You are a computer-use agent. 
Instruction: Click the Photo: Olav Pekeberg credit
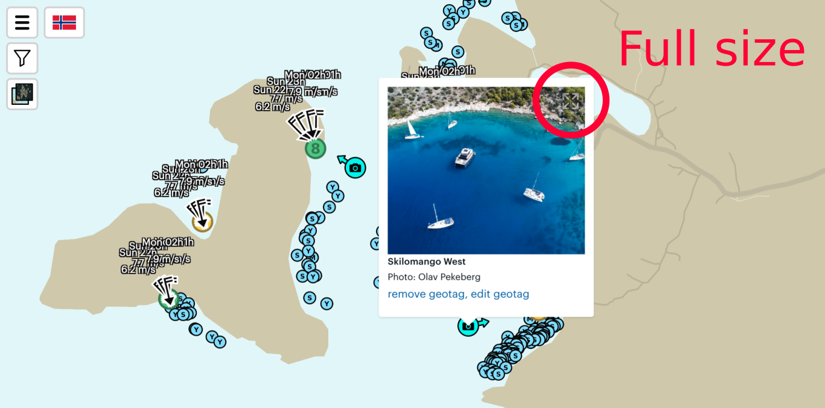point(434,277)
